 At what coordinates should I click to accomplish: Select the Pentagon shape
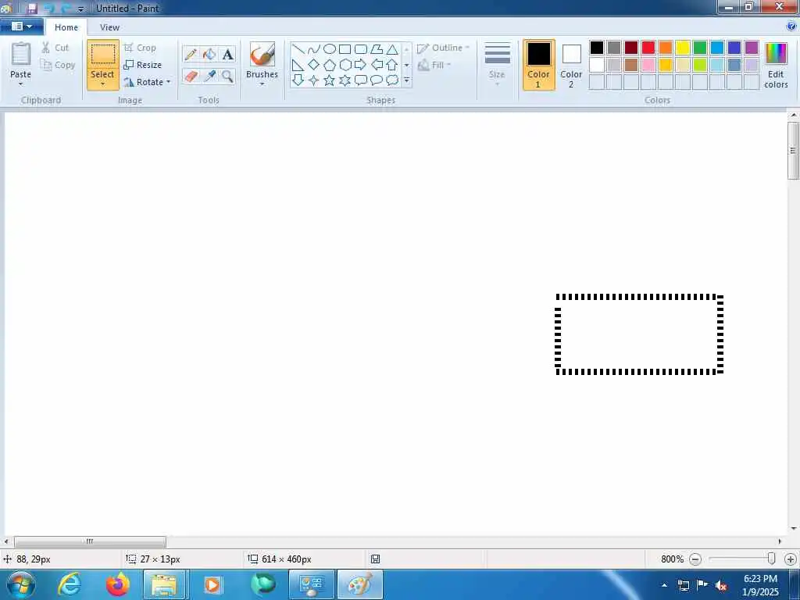330,65
